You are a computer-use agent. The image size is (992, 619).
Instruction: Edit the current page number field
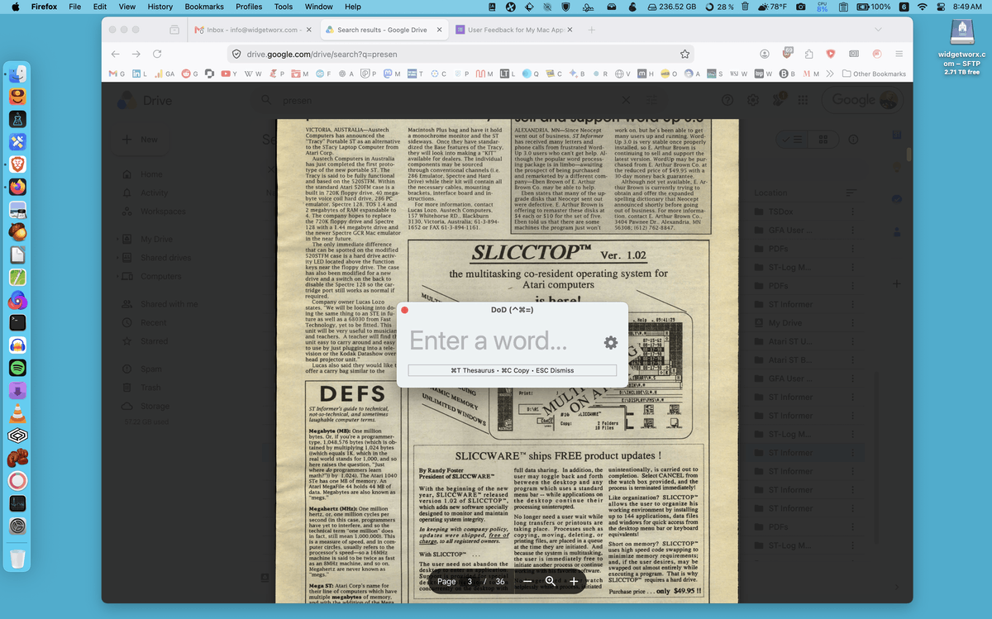click(x=470, y=582)
